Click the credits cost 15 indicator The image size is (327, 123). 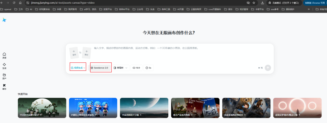click(x=260, y=68)
